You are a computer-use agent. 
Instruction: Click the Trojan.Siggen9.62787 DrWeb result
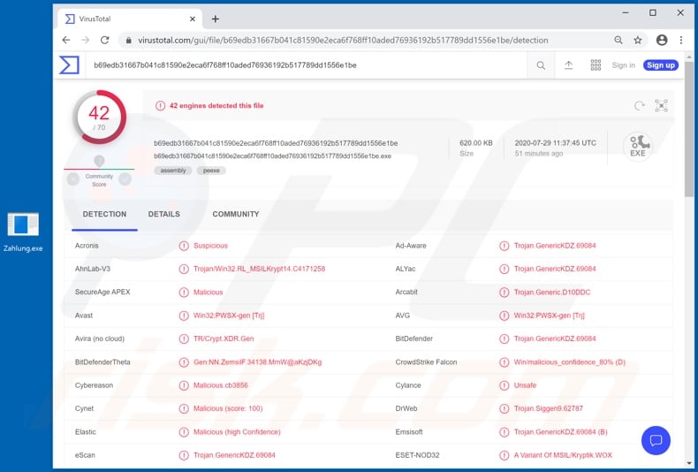[x=548, y=408]
